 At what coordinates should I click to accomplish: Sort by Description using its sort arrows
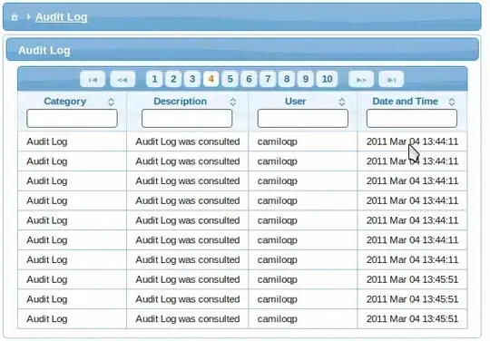coord(233,102)
